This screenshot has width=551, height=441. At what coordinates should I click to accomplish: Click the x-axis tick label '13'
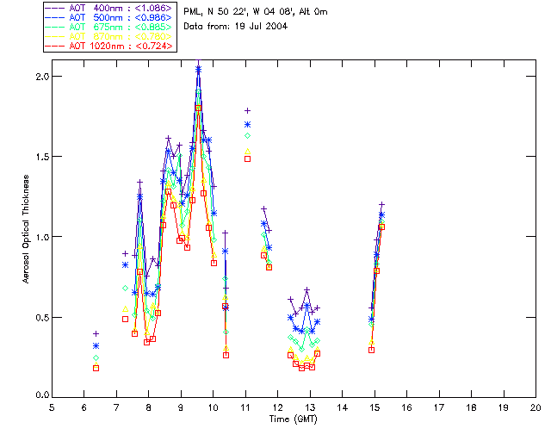click(310, 407)
